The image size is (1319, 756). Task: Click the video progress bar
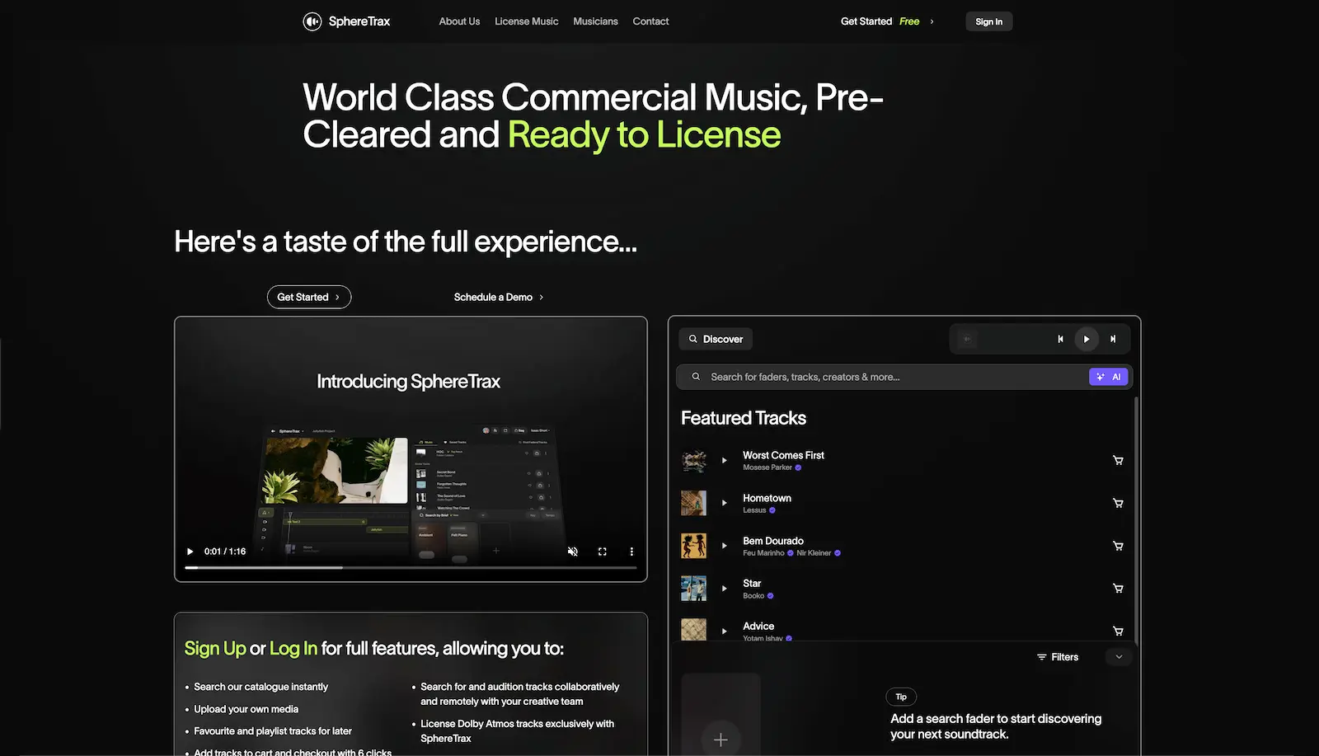411,567
